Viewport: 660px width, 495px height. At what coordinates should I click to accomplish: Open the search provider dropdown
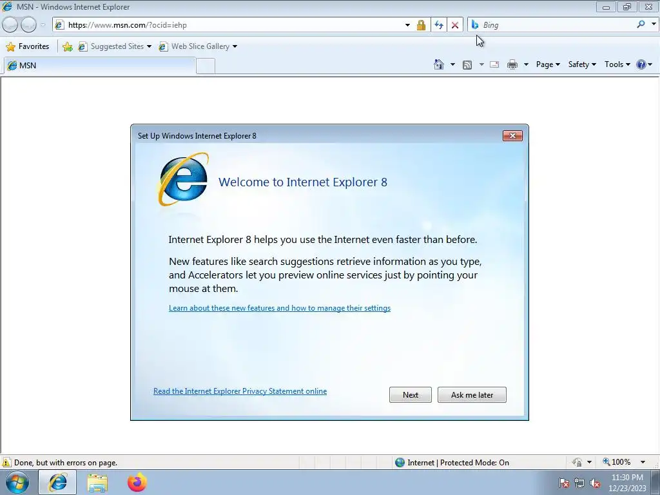pyautogui.click(x=654, y=24)
